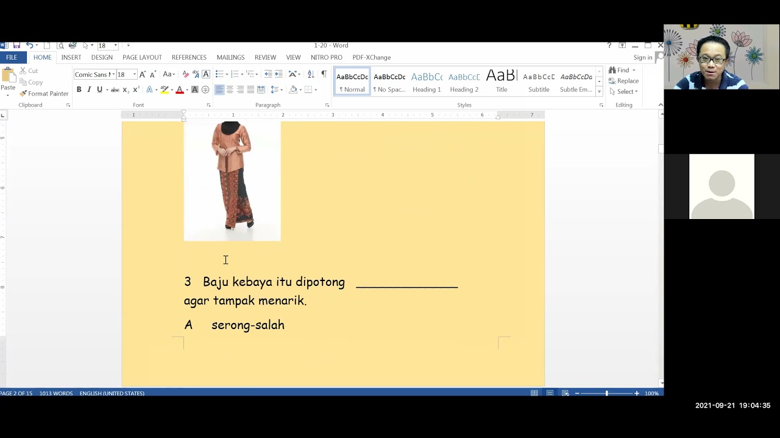Screen dimensions: 780x438
Task: Align paragraph text to the right
Action: coord(240,90)
